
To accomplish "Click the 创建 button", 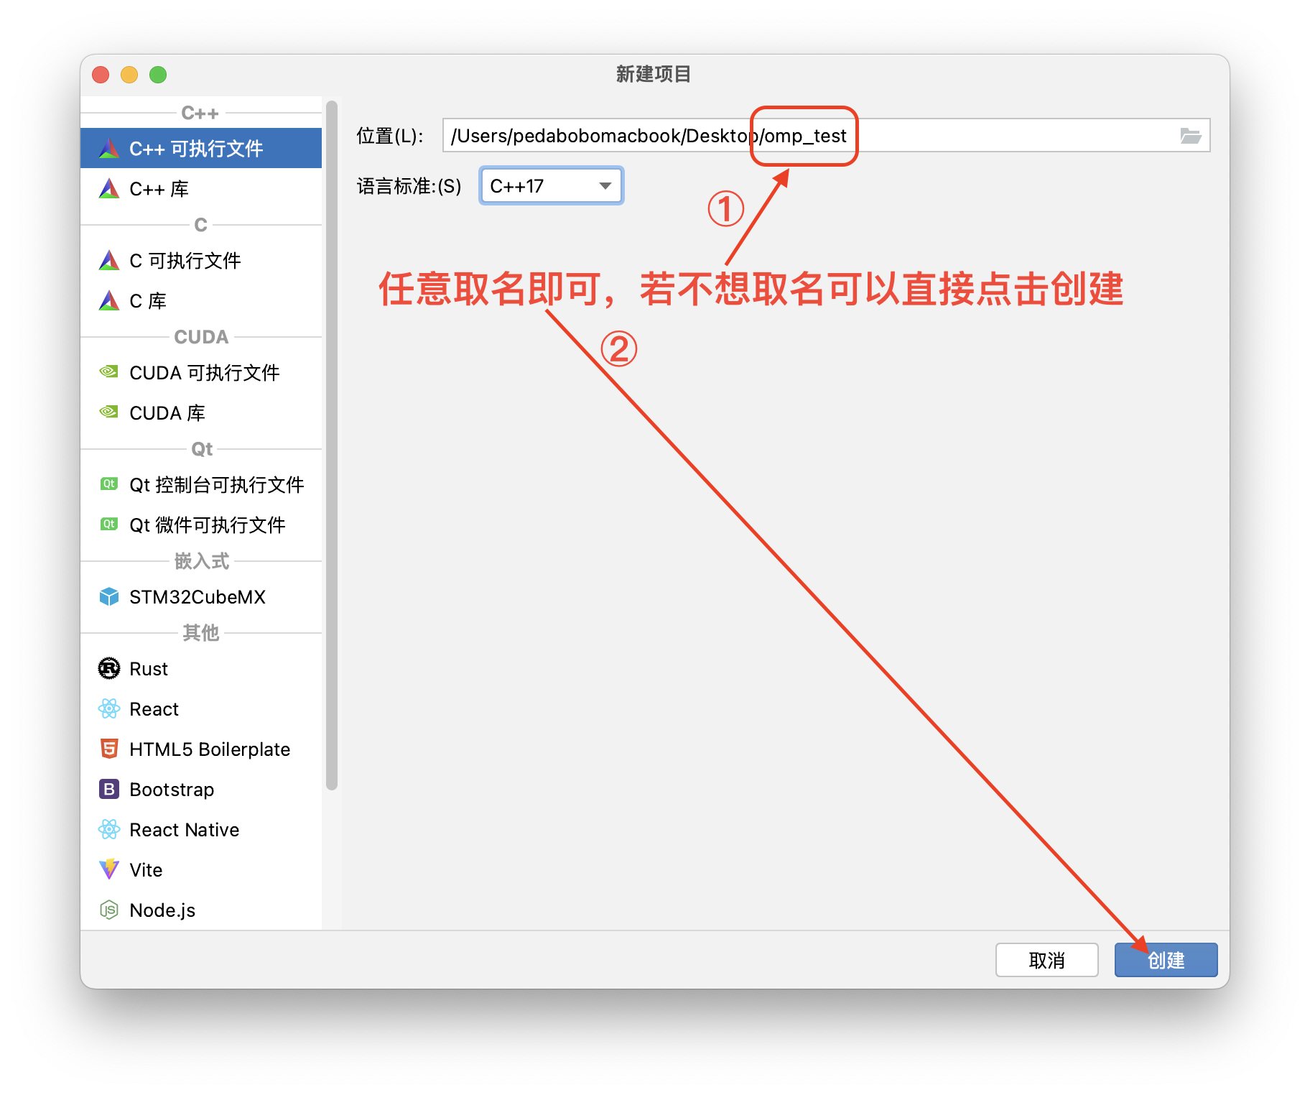I will pyautogui.click(x=1166, y=959).
